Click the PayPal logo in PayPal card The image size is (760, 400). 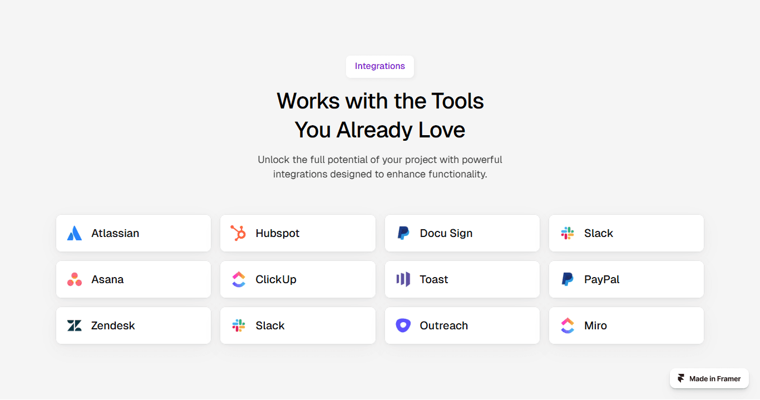click(567, 279)
